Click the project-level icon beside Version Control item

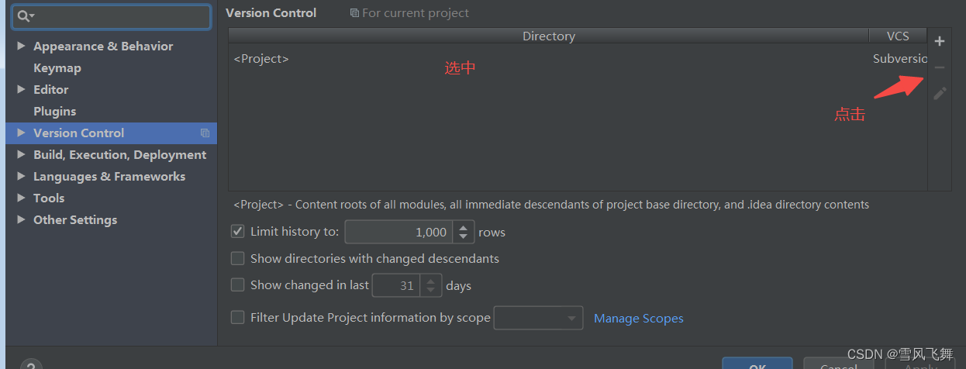coord(205,133)
